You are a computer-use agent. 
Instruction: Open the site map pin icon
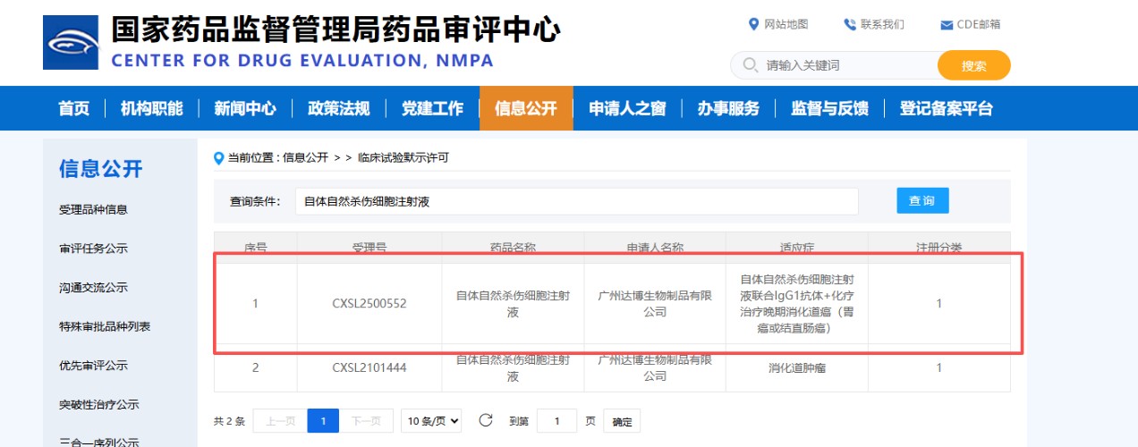click(753, 24)
